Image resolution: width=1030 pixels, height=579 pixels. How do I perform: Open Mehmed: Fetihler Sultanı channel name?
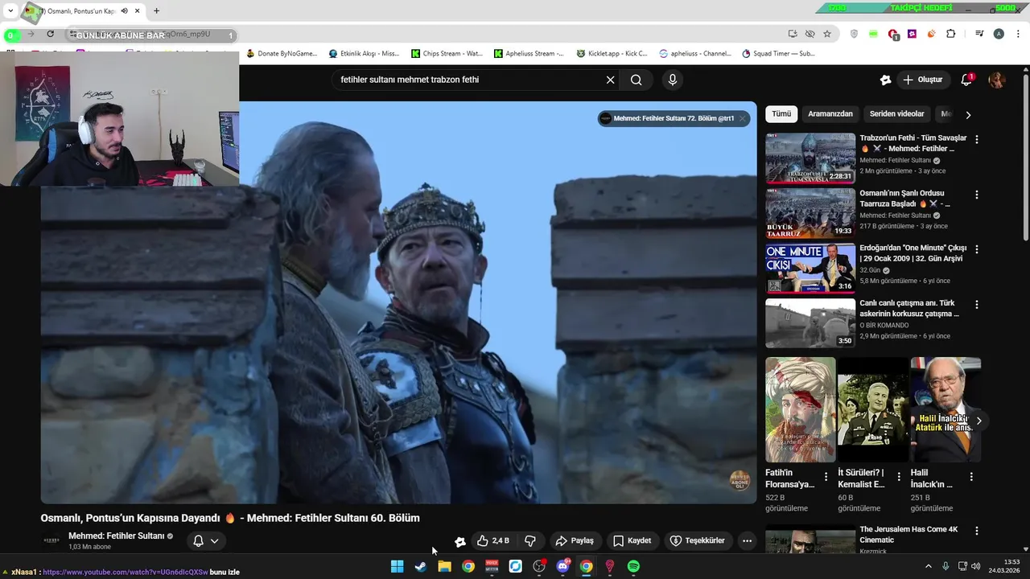[116, 536]
